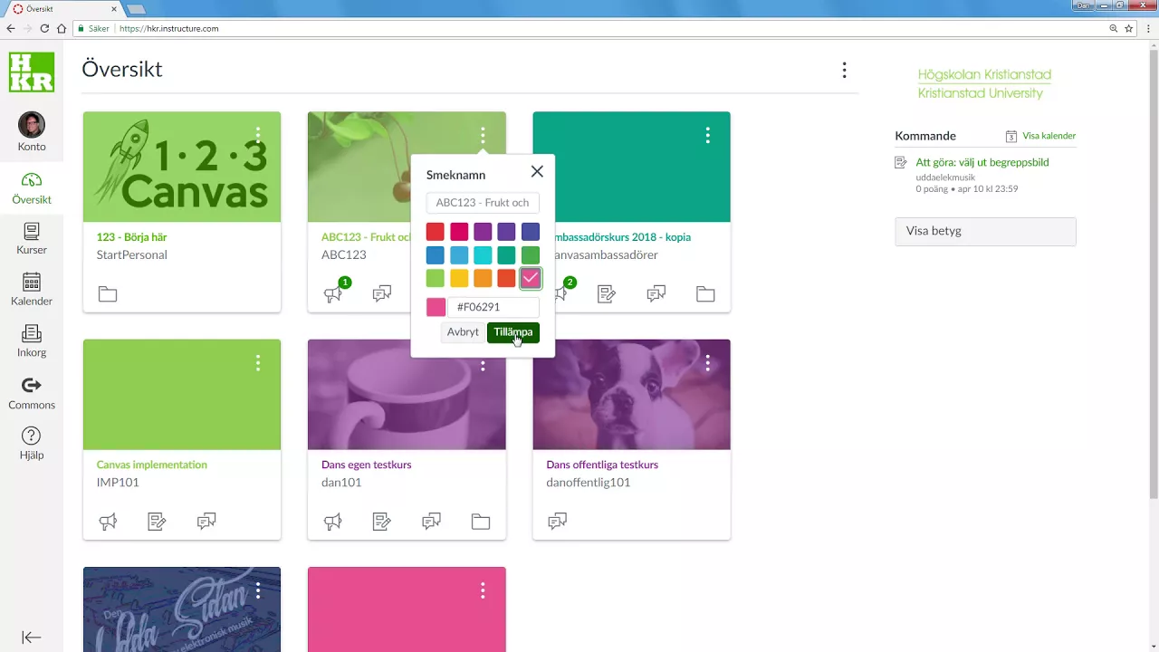Screen dimensions: 1159x652
Task: Open options on Dans offentliga testkurs card
Action: (x=707, y=363)
